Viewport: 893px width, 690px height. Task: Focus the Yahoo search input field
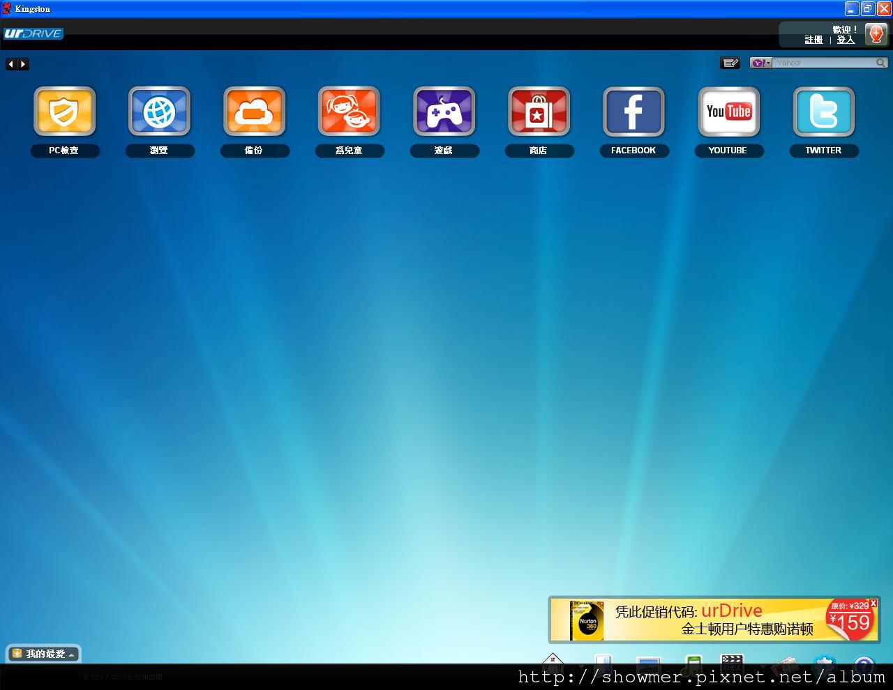(824, 63)
